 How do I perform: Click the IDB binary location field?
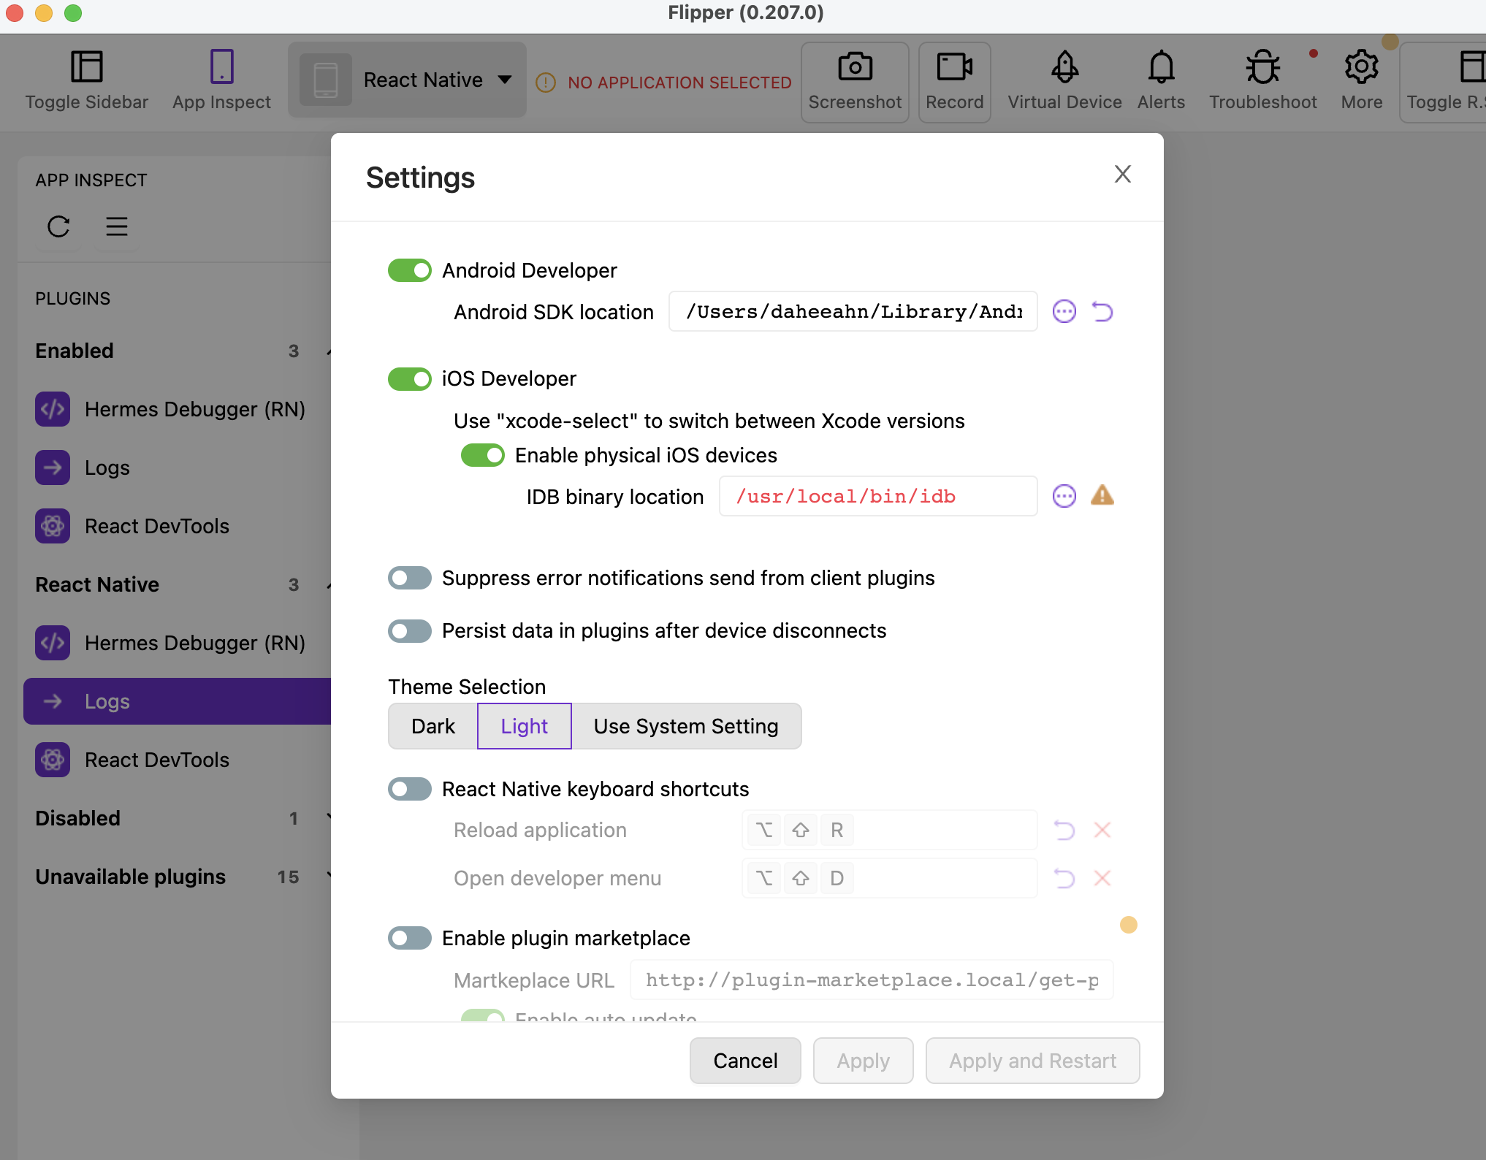pos(877,497)
